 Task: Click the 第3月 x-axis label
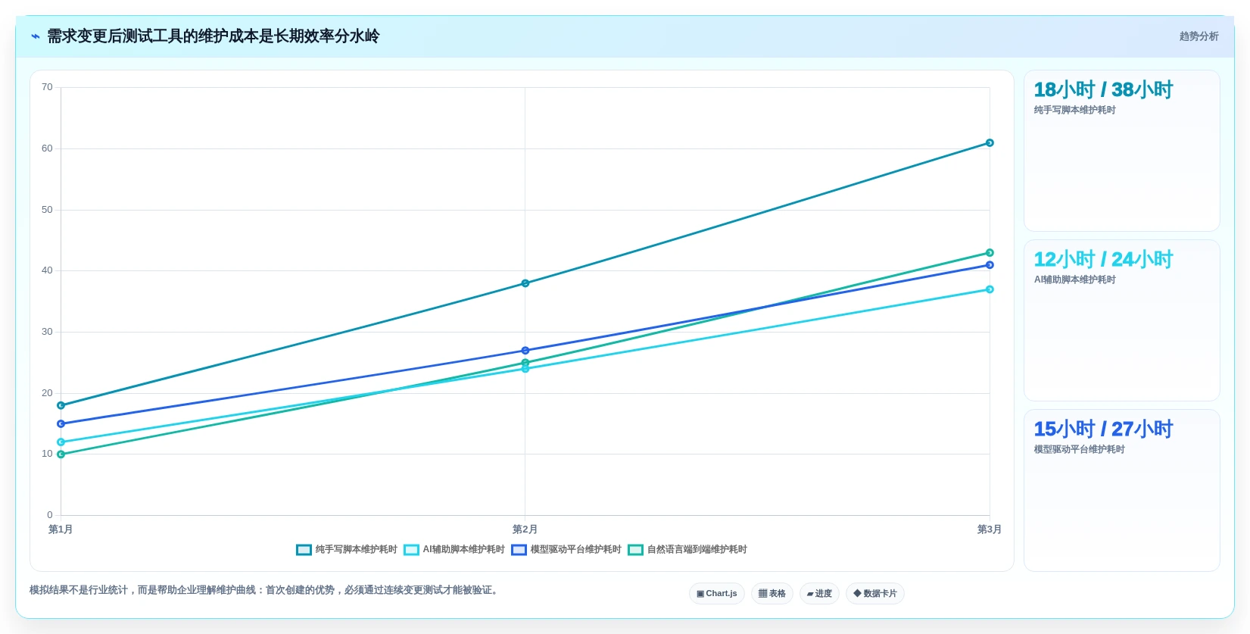(x=989, y=529)
